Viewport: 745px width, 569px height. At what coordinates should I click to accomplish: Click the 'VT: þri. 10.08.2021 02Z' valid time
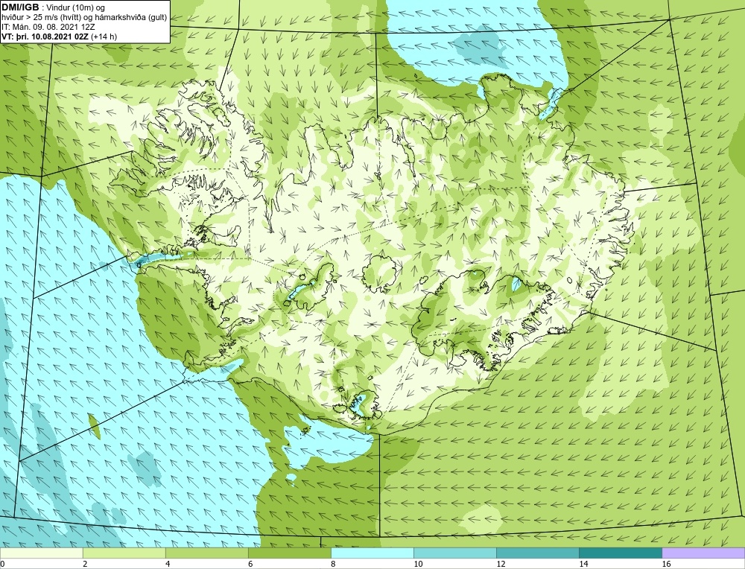point(45,36)
